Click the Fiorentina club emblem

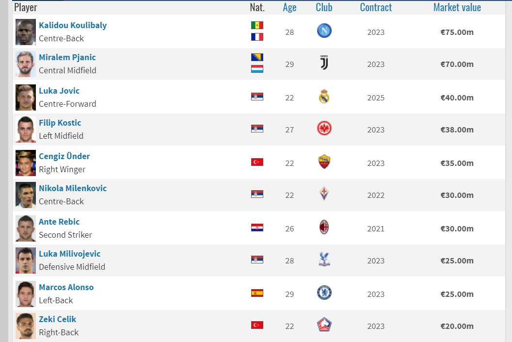click(324, 195)
